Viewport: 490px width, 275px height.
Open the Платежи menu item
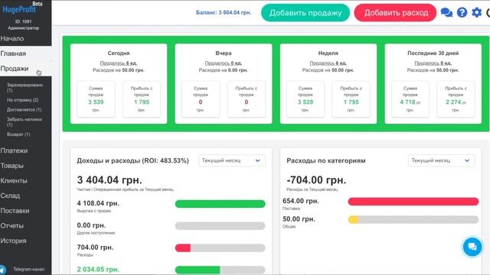14,150
